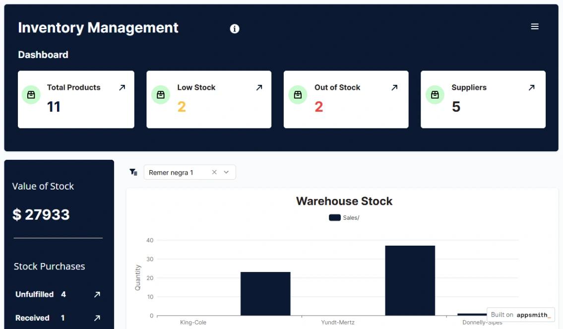Toggle the Sales/ legend swatch

pos(335,218)
